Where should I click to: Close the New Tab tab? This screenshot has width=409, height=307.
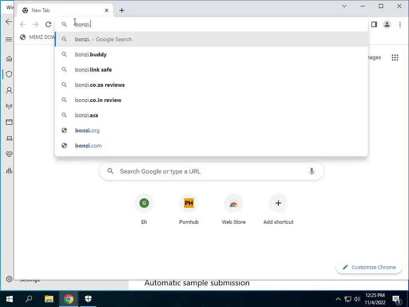[106, 10]
